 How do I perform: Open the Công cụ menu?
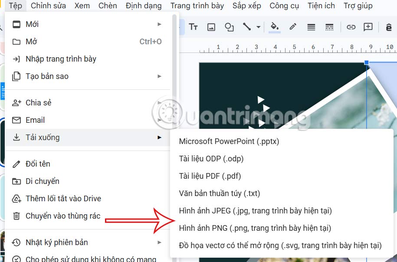tap(284, 6)
